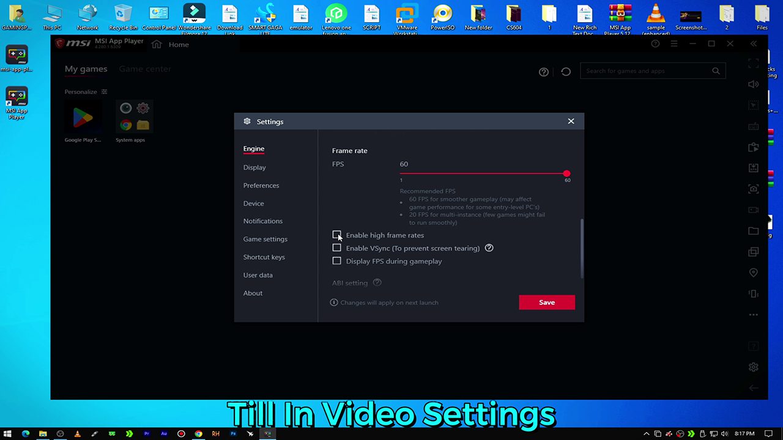Open the Game settings tab
783x440 pixels.
click(x=265, y=239)
